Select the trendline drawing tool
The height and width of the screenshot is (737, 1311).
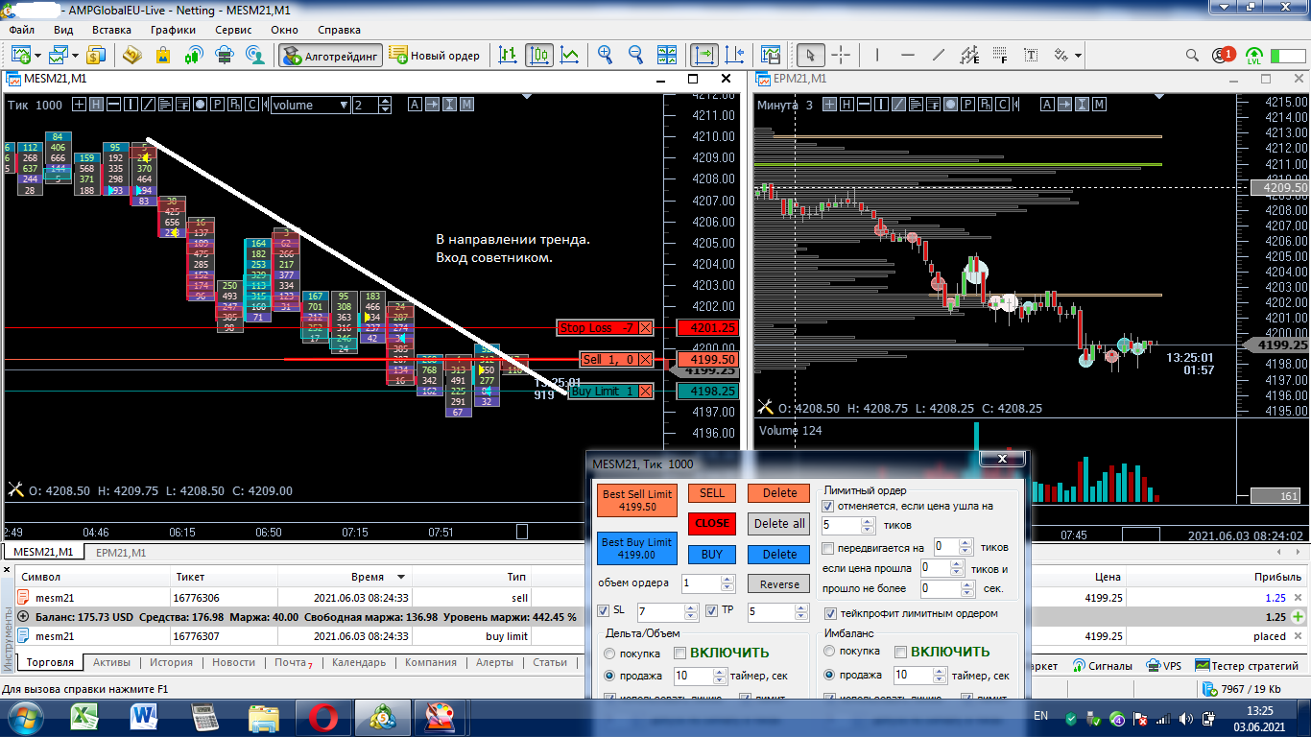(x=939, y=56)
